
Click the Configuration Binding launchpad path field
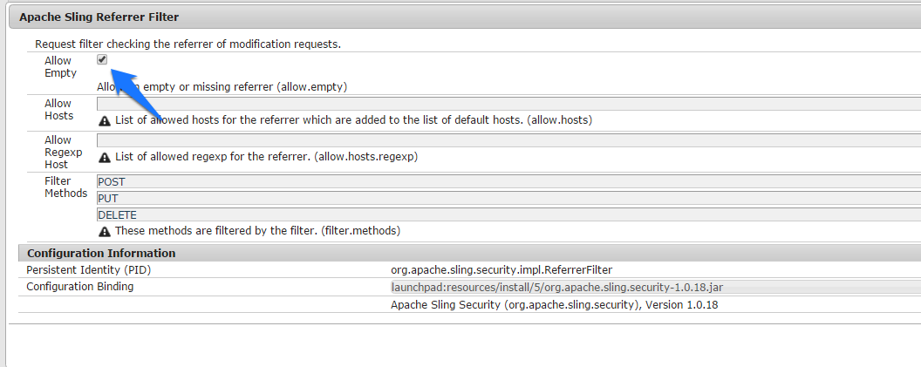coord(656,287)
